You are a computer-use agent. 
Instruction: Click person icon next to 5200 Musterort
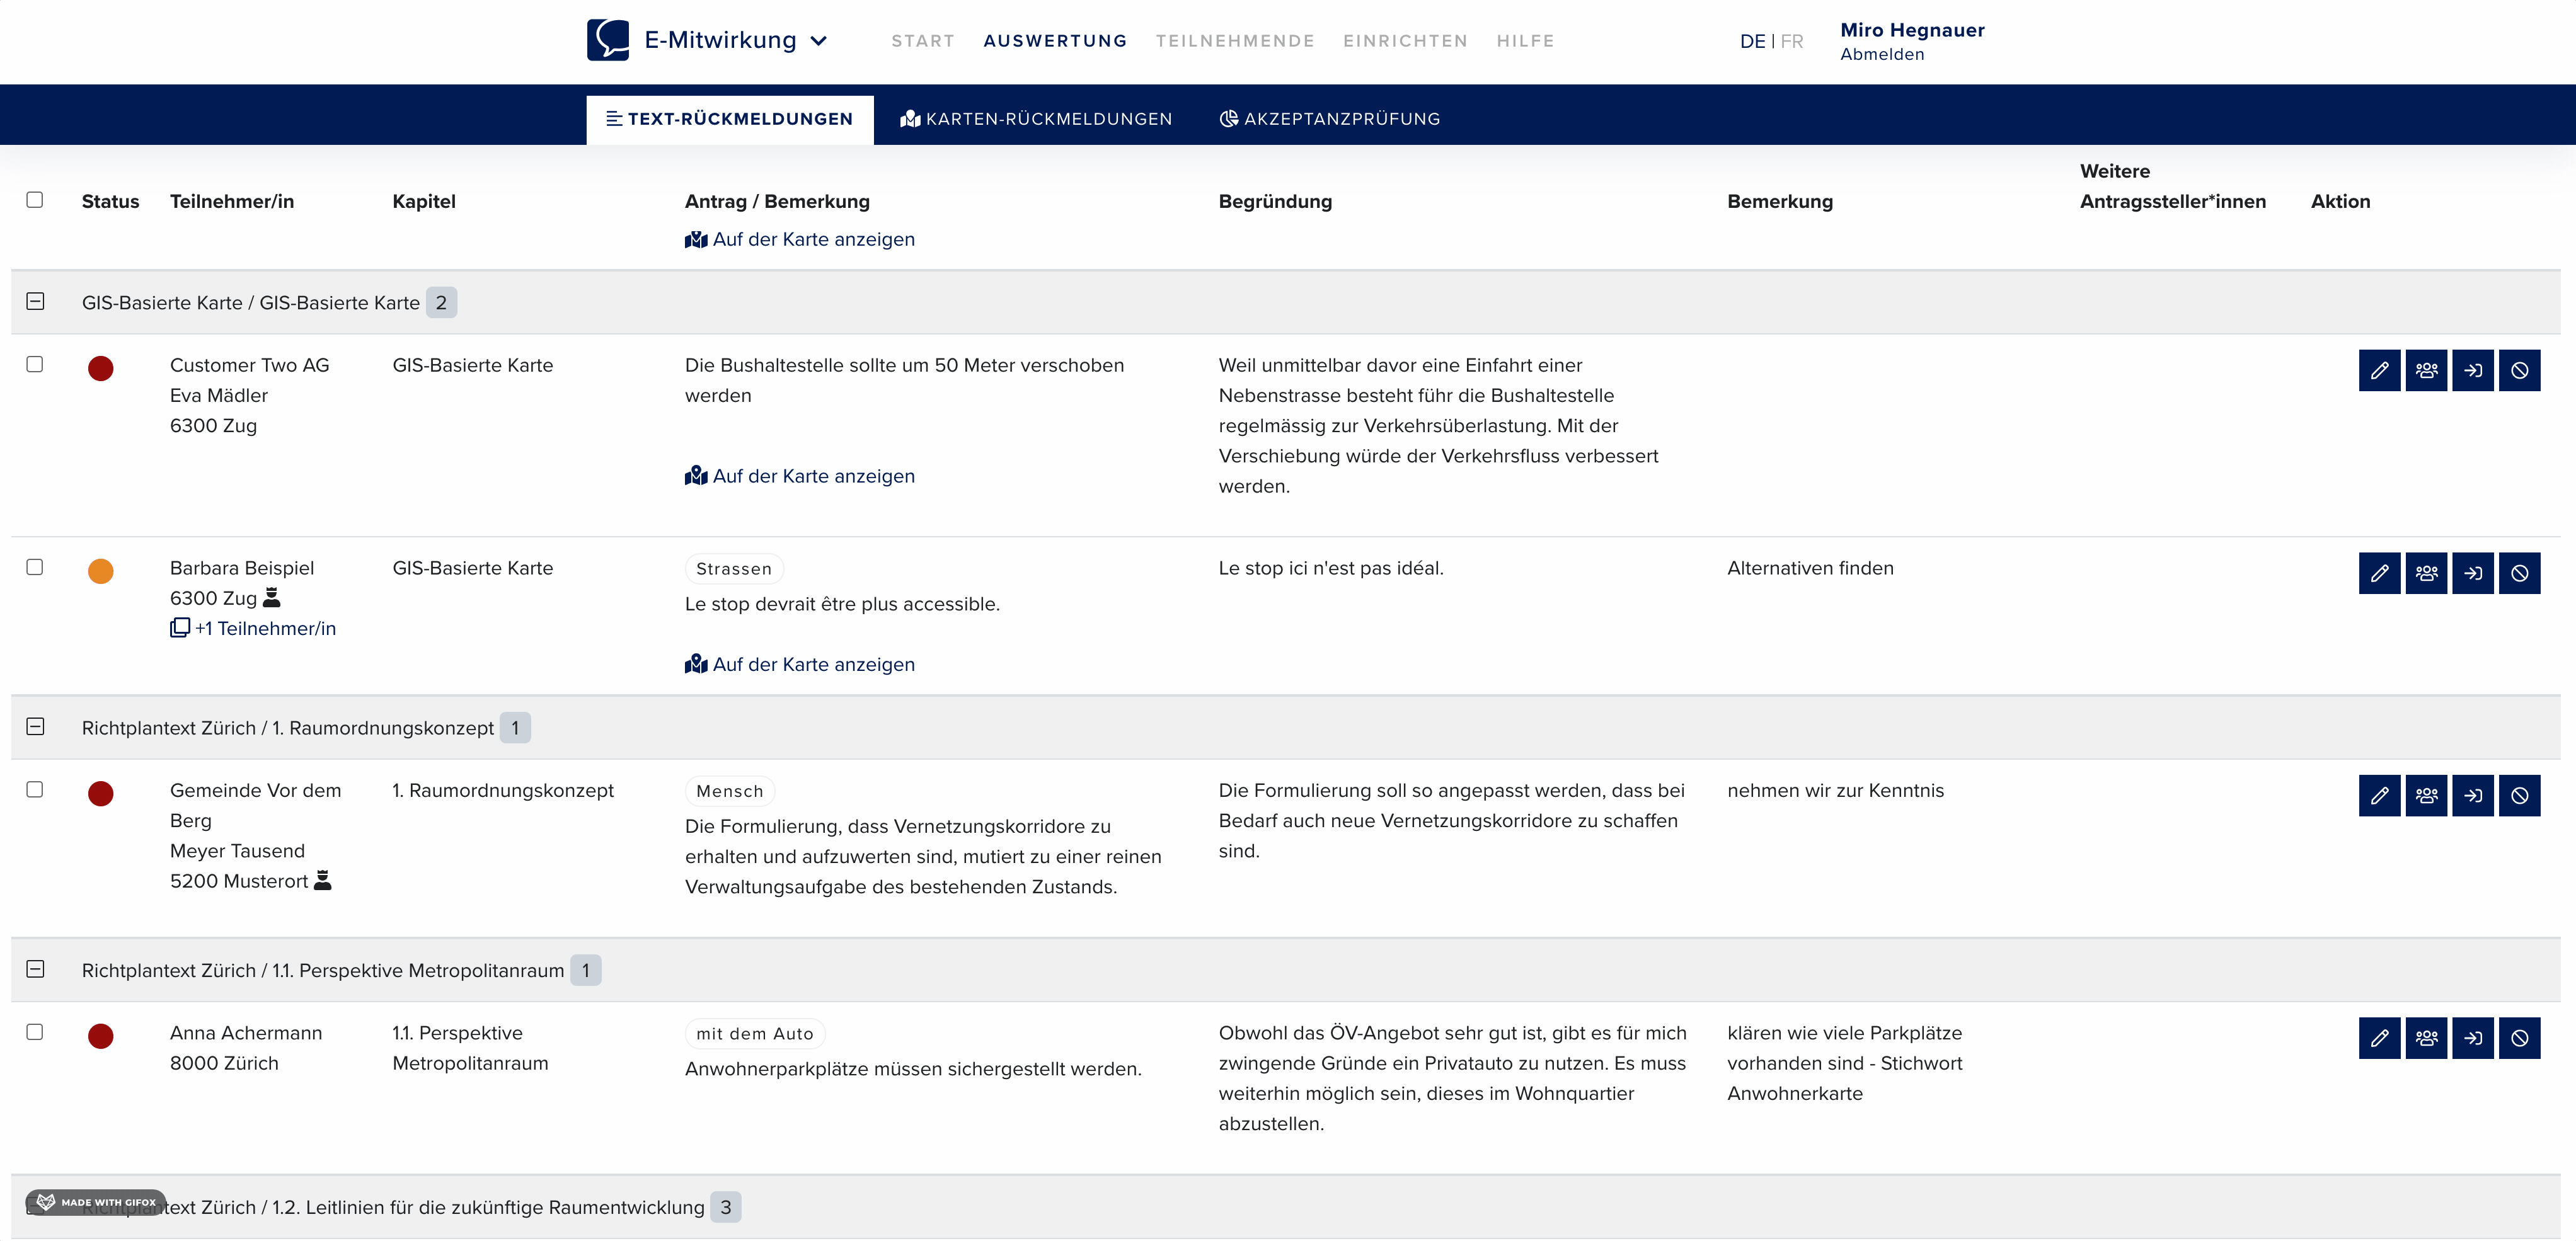(322, 881)
